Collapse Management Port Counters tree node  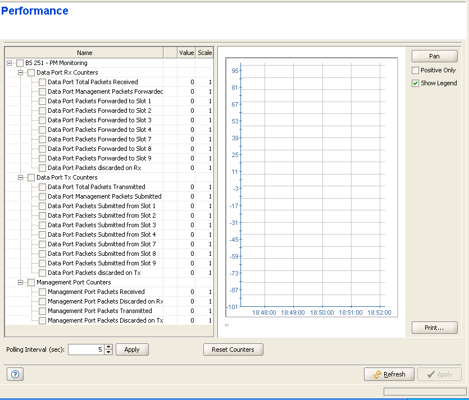pyautogui.click(x=21, y=283)
